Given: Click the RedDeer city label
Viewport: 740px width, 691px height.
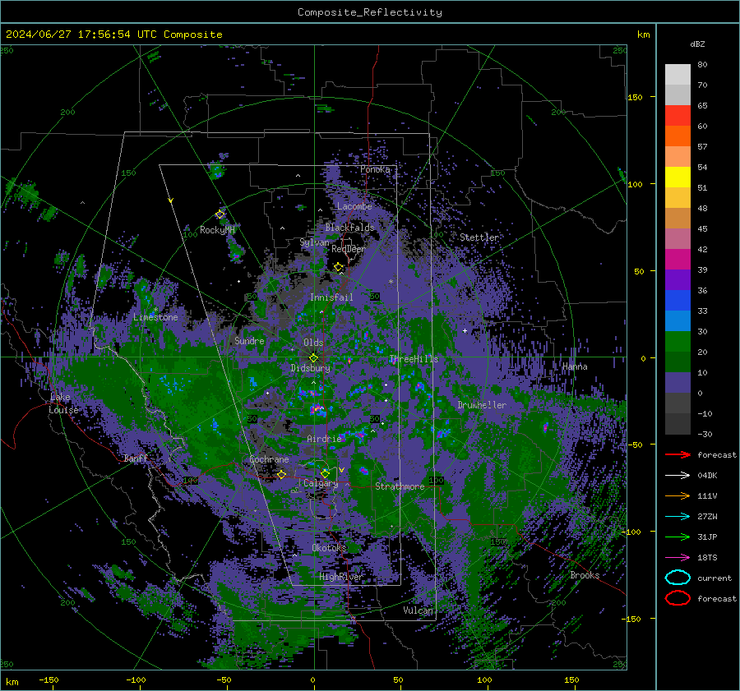Looking at the screenshot, I should coord(349,249).
